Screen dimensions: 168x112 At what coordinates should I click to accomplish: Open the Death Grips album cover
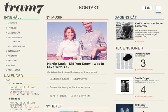[x=125, y=86]
